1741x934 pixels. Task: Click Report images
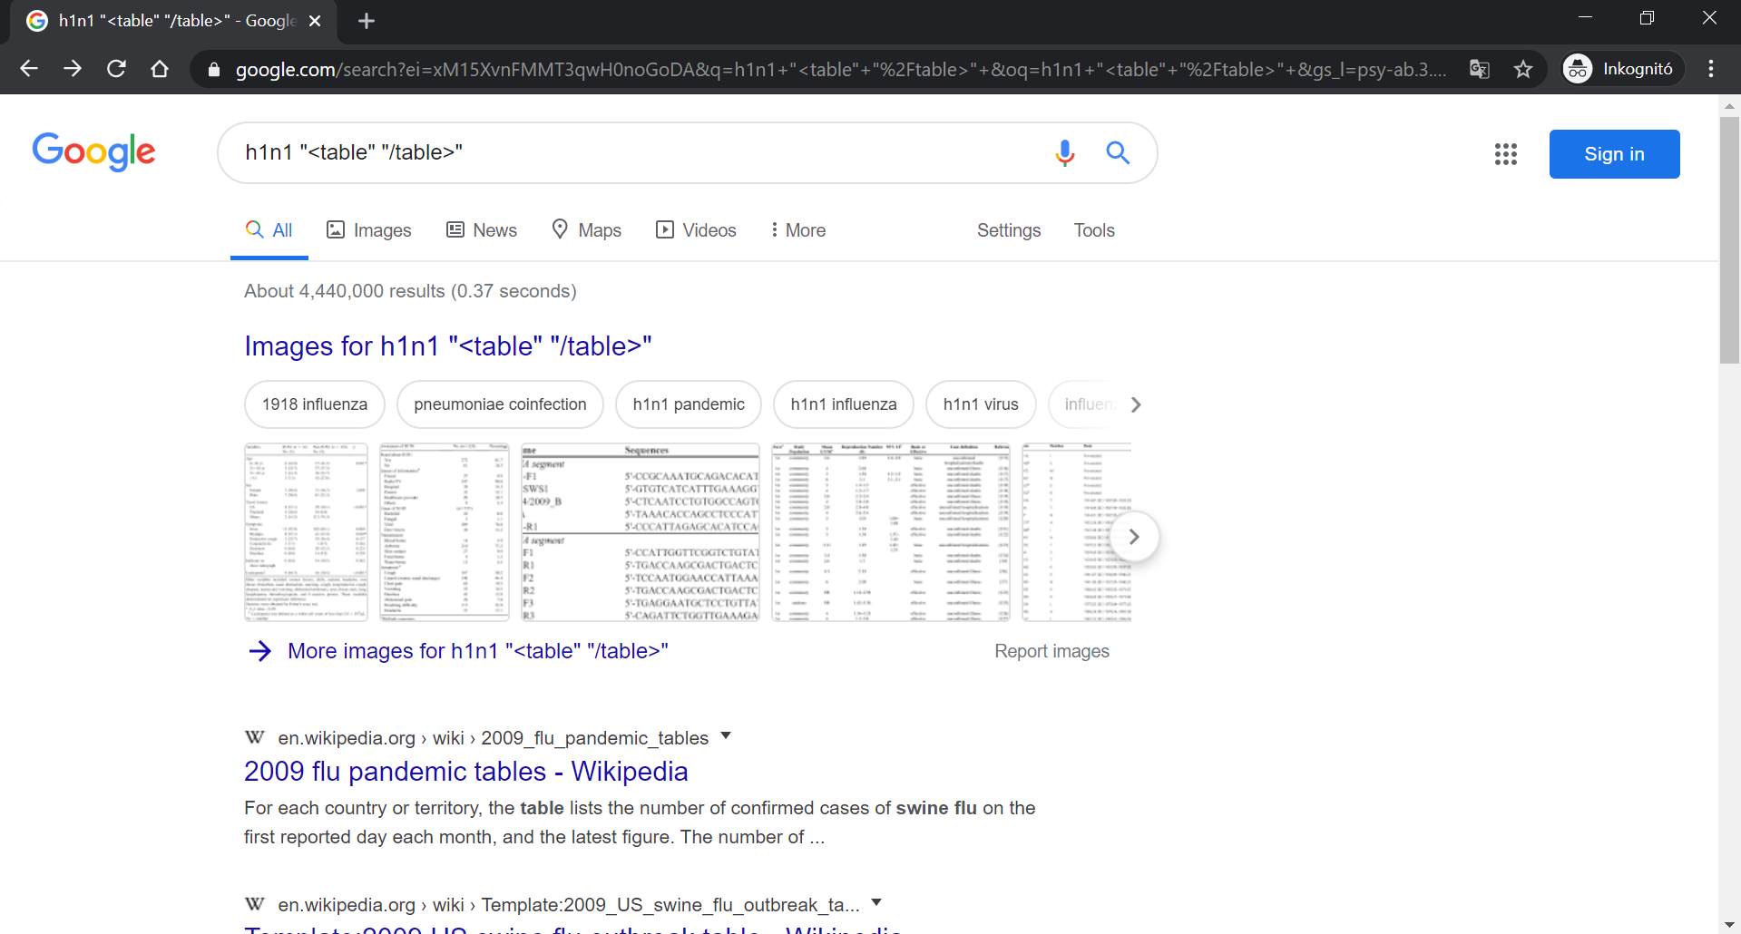click(1051, 651)
